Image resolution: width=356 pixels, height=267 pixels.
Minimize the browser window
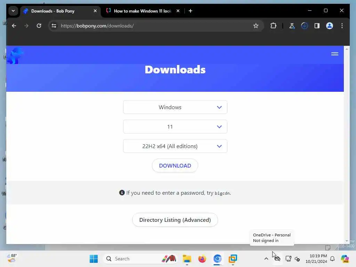[310, 11]
